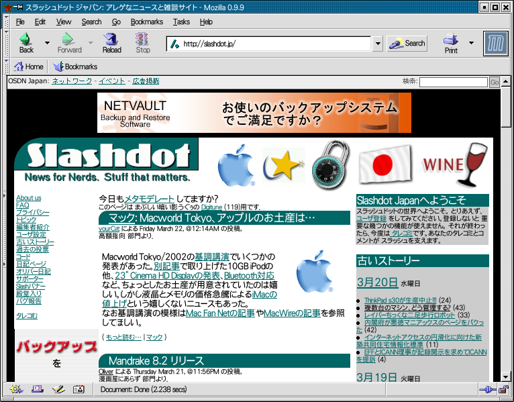Image resolution: width=514 pixels, height=402 pixels.
Task: Open the Print options dropdown arrow
Action: [471, 43]
